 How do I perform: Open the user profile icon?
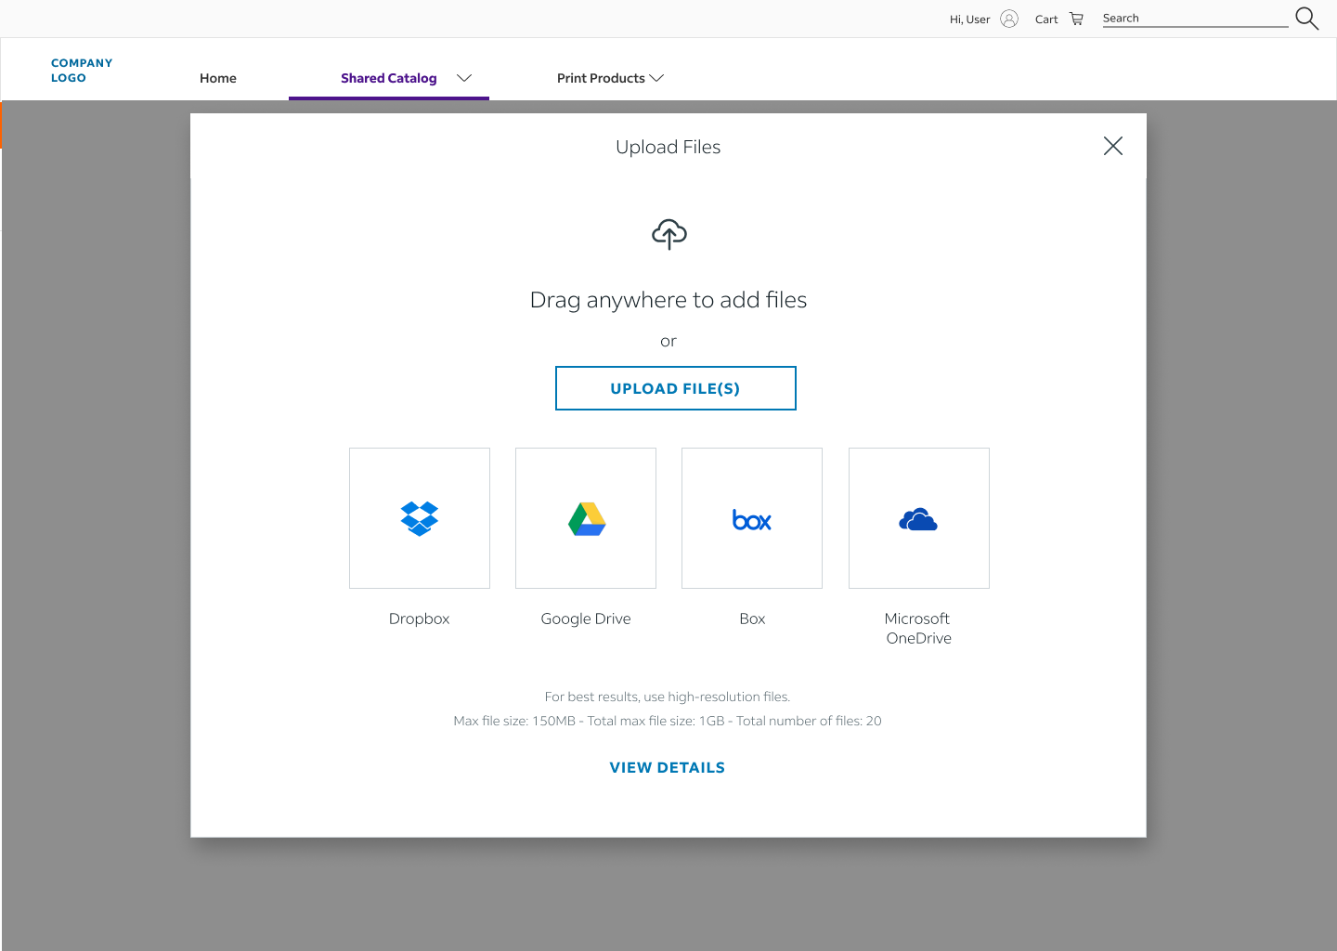(x=1009, y=19)
